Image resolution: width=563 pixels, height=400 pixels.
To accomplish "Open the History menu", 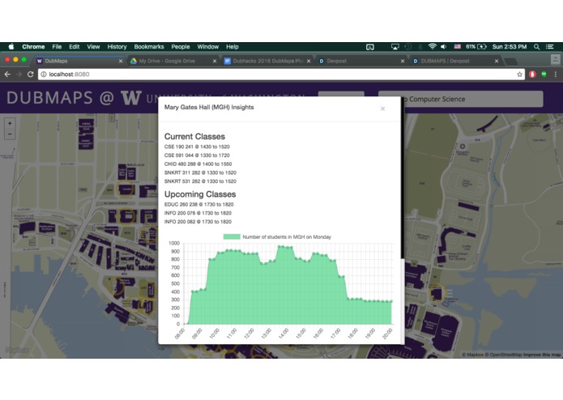I will pos(117,47).
